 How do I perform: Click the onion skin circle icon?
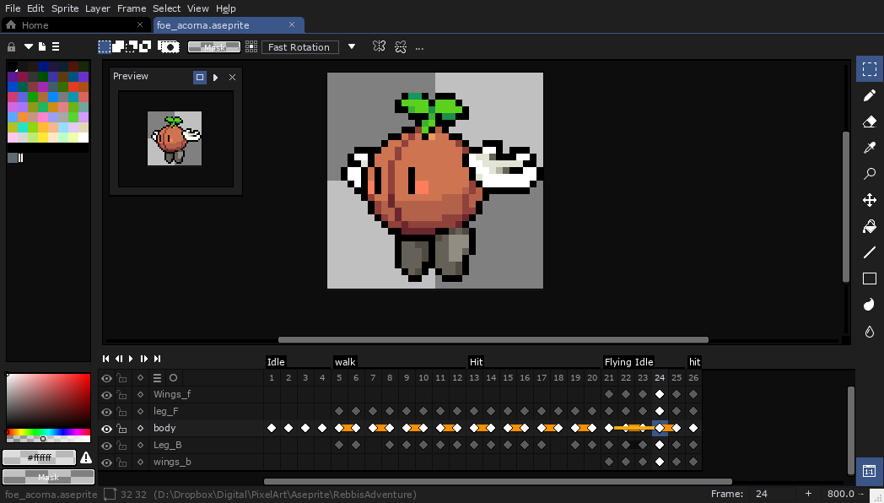pos(173,378)
